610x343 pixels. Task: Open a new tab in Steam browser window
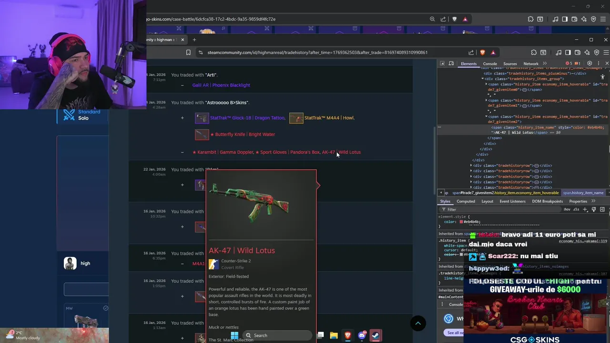coord(194,40)
